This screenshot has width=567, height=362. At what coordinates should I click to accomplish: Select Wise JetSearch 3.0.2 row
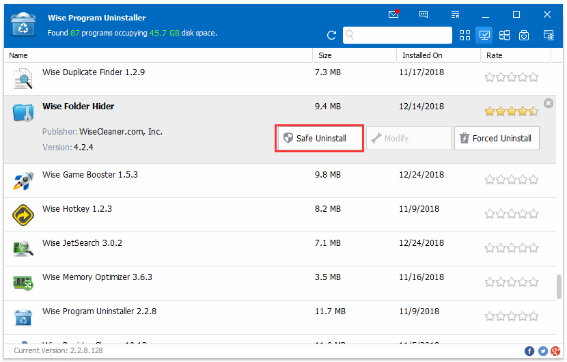280,249
